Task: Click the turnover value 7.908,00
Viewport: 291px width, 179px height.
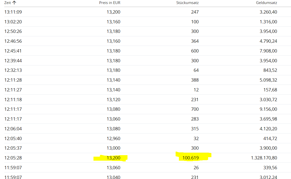Action: [x=269, y=51]
